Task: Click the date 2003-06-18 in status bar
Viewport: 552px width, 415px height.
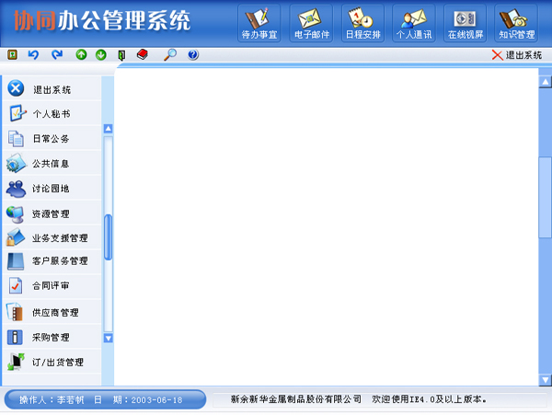Action: click(156, 400)
